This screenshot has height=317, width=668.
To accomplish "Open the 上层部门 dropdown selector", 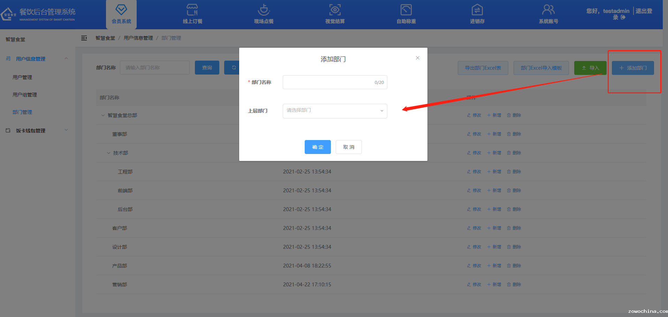I will [335, 111].
